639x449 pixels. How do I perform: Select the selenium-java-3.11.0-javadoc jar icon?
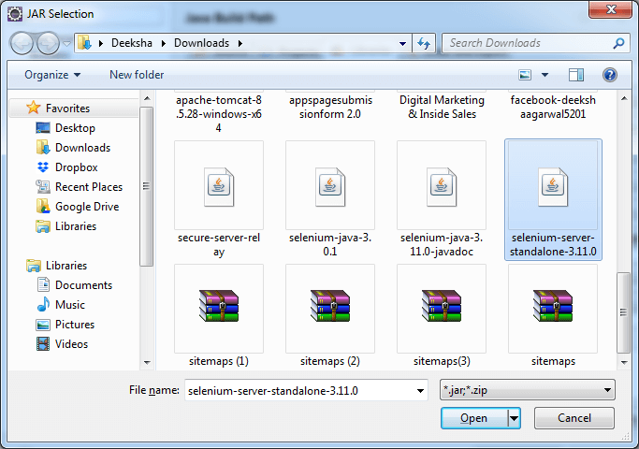click(x=442, y=186)
